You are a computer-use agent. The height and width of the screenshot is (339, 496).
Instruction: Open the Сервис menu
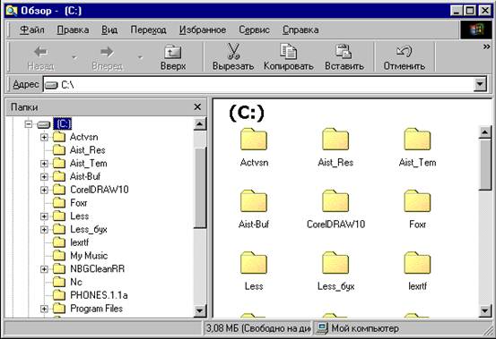tap(254, 30)
